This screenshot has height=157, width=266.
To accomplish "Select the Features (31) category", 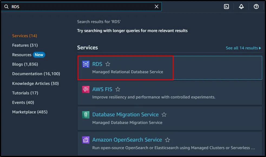I will [25, 45].
